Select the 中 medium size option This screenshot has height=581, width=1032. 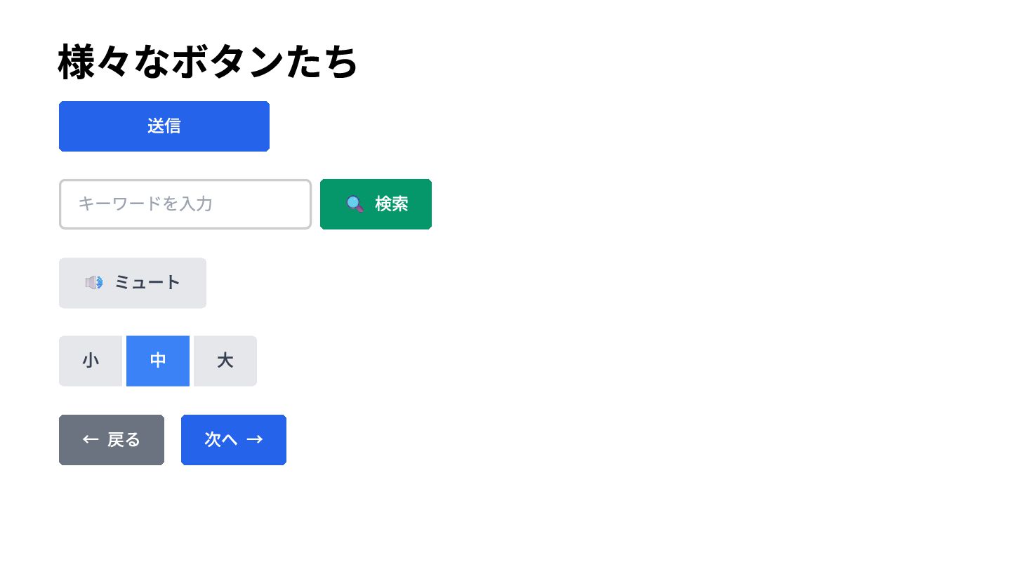(158, 361)
